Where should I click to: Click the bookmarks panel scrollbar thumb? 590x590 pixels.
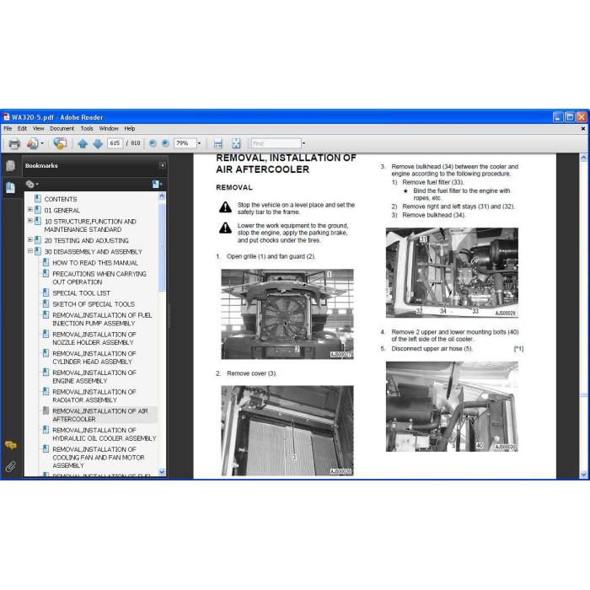pos(162,246)
